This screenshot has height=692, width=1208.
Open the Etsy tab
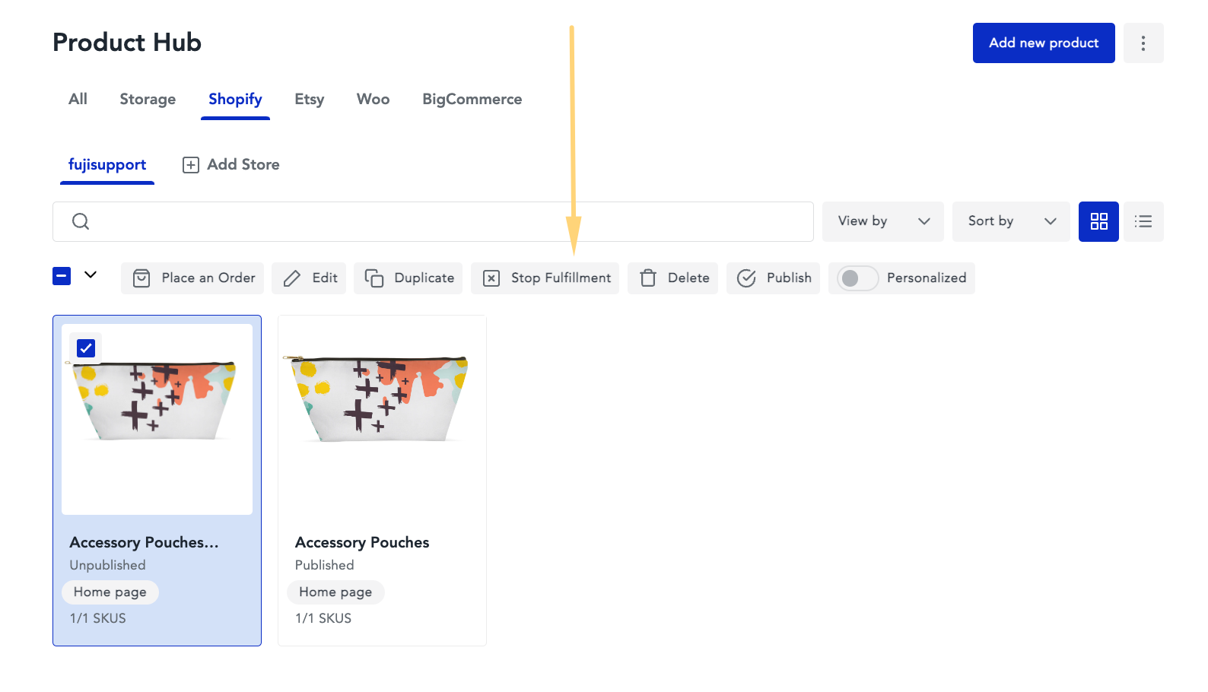pos(309,100)
